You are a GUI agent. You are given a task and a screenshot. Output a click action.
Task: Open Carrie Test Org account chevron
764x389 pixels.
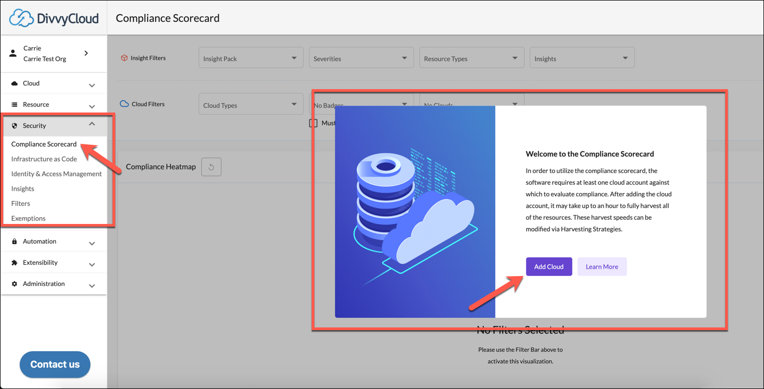click(87, 53)
